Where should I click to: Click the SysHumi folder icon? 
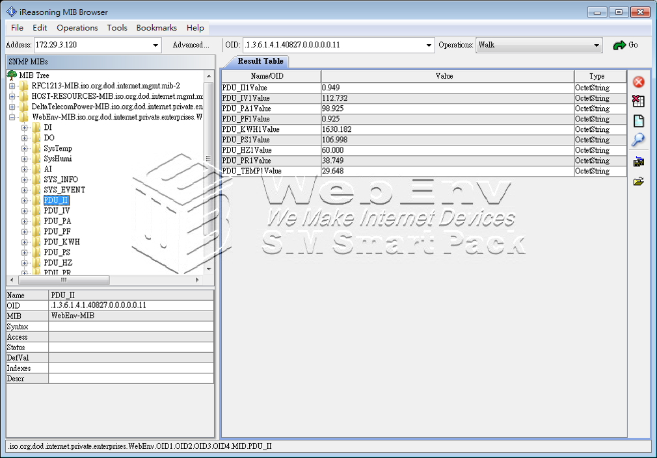point(36,159)
